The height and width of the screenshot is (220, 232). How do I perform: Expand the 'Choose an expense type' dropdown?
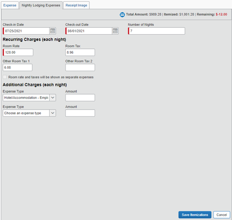click(x=53, y=113)
